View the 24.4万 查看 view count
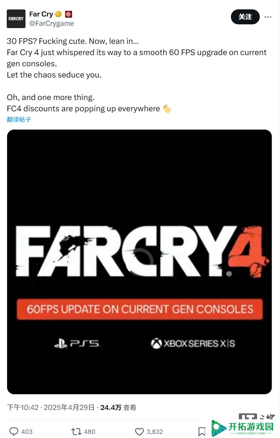This screenshot has width=280, height=438. 118,408
